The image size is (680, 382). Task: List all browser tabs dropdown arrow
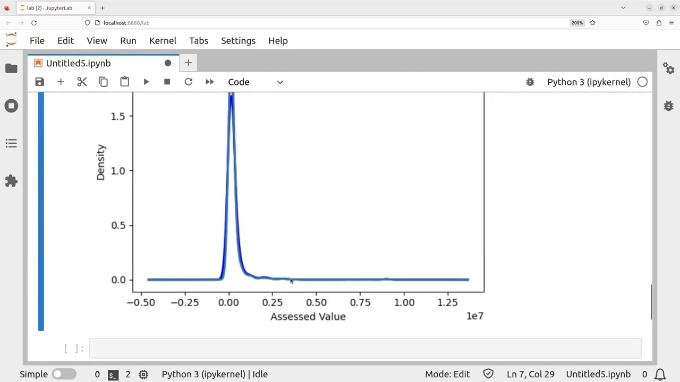(623, 8)
